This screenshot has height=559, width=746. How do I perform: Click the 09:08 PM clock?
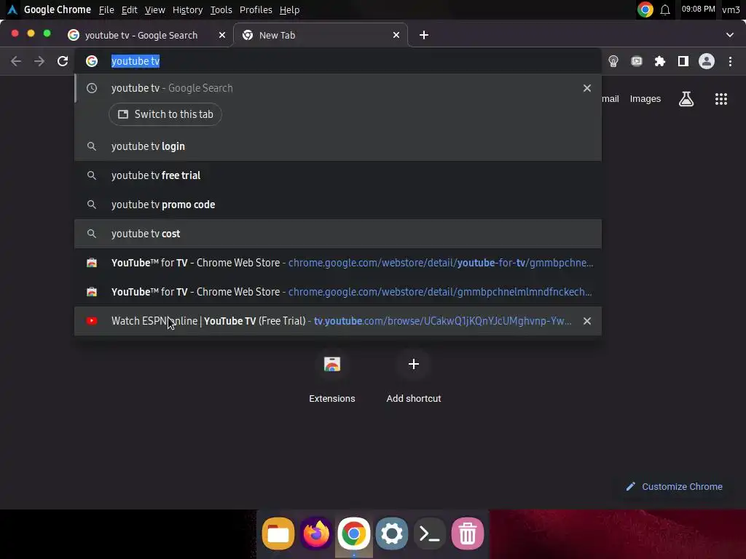[x=698, y=9]
